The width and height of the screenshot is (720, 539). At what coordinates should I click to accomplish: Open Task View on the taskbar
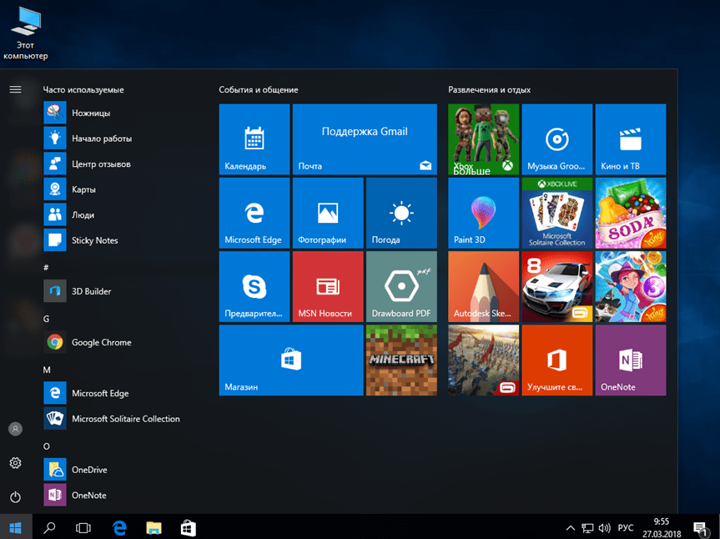click(x=83, y=528)
